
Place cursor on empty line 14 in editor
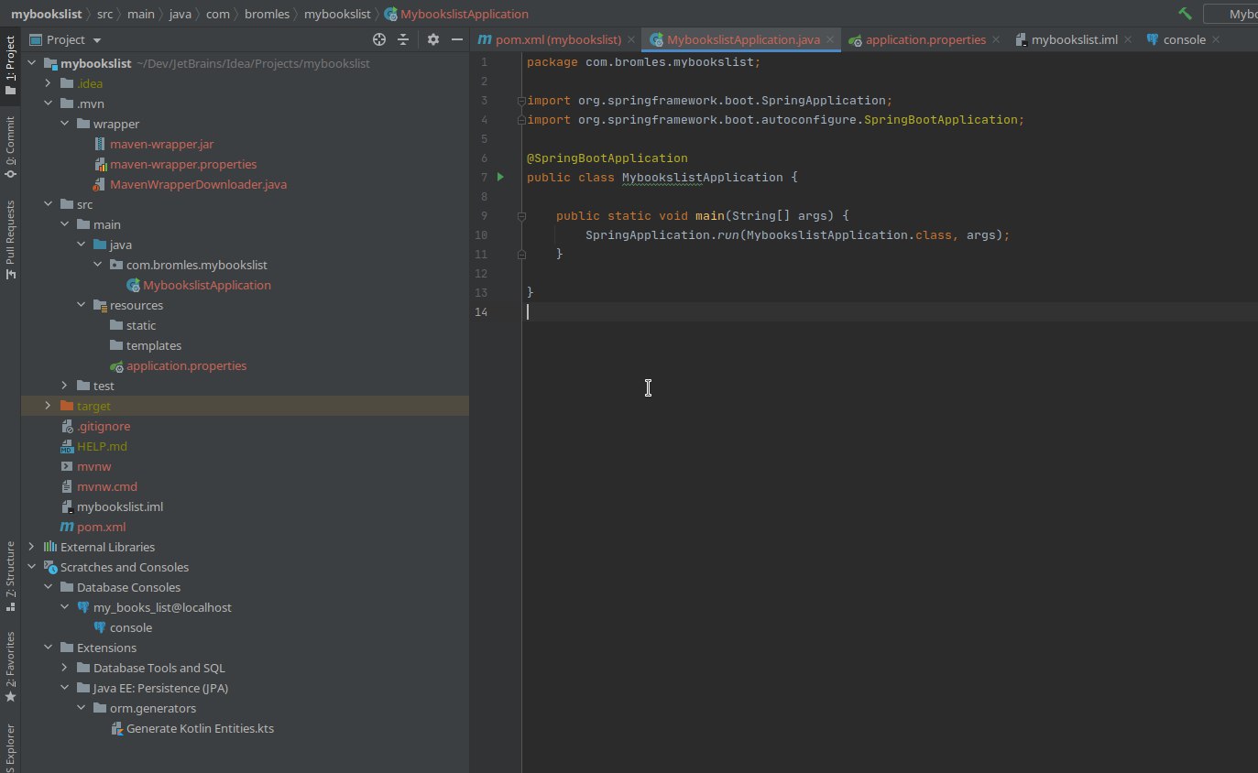click(x=890, y=311)
